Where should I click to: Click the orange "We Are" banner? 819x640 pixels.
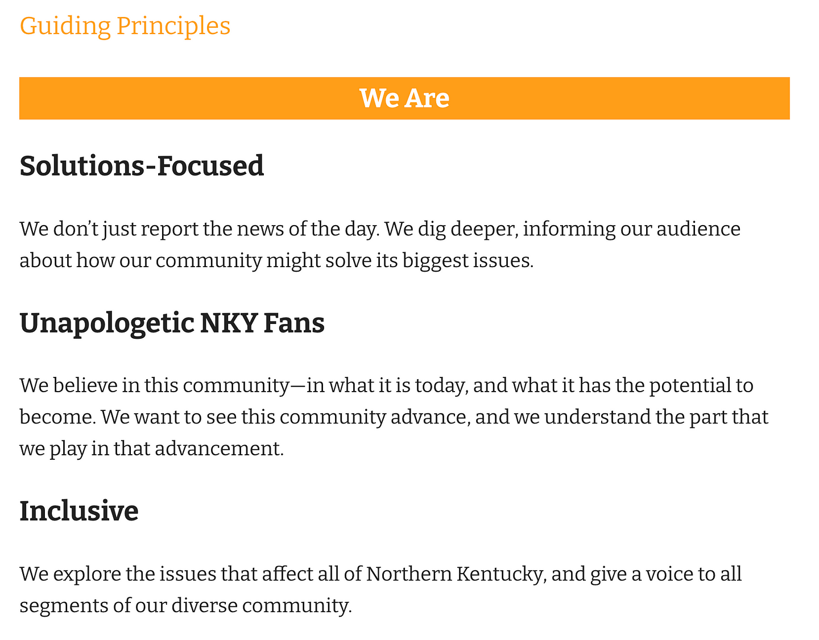coord(404,98)
